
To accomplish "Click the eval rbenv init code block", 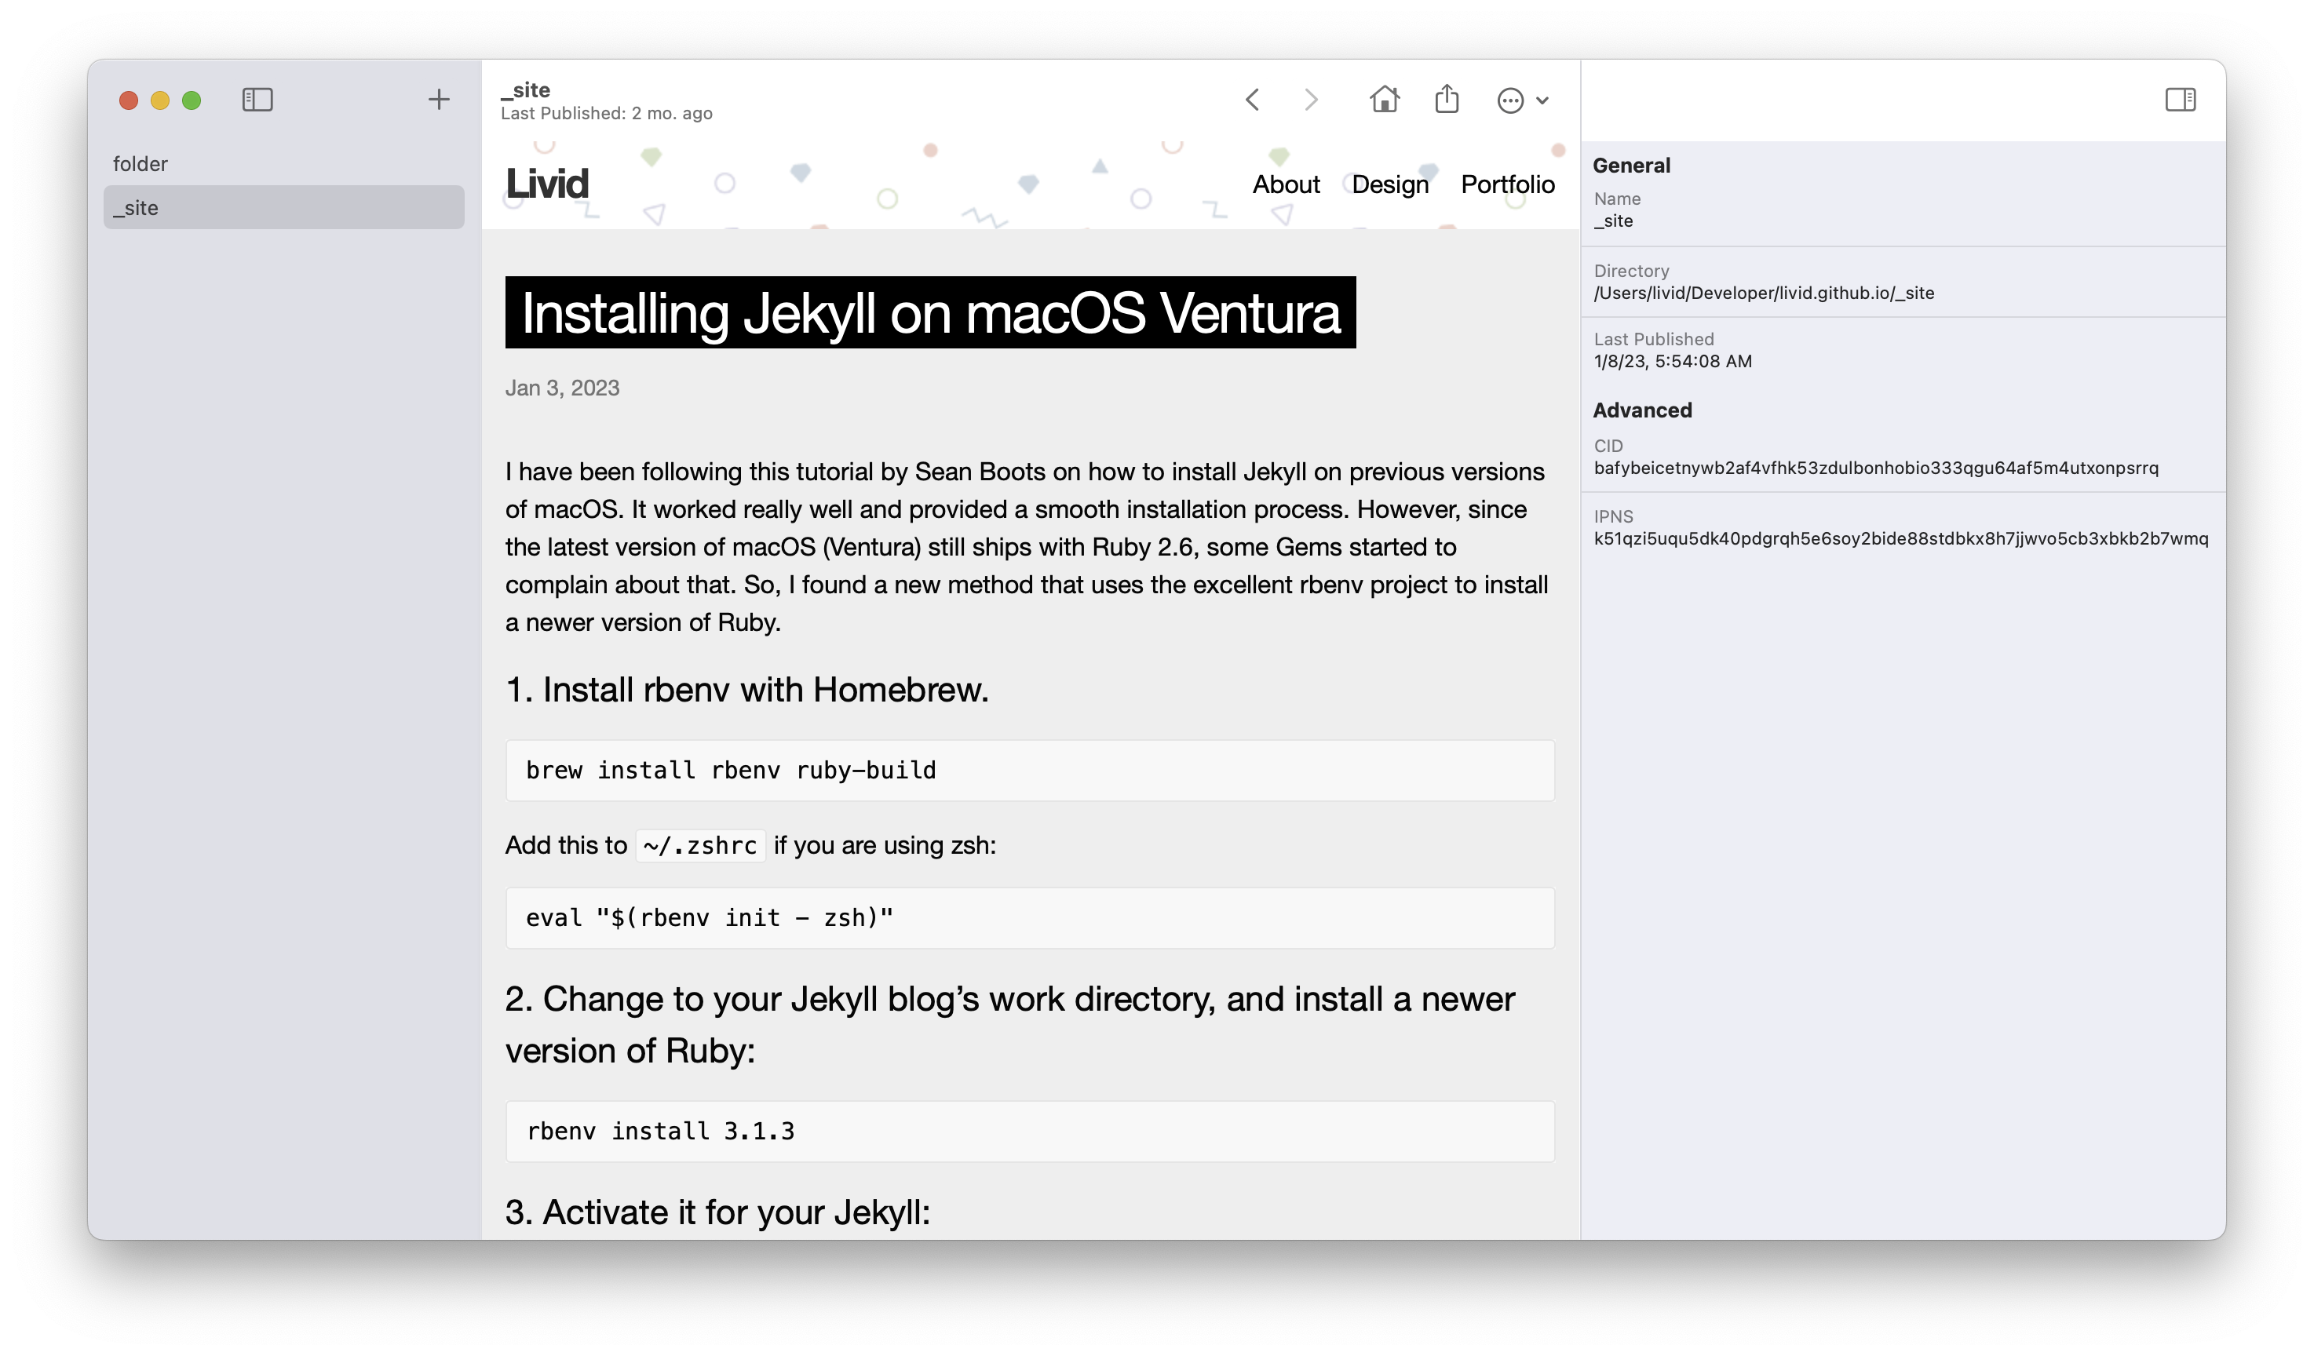I will coord(1029,918).
